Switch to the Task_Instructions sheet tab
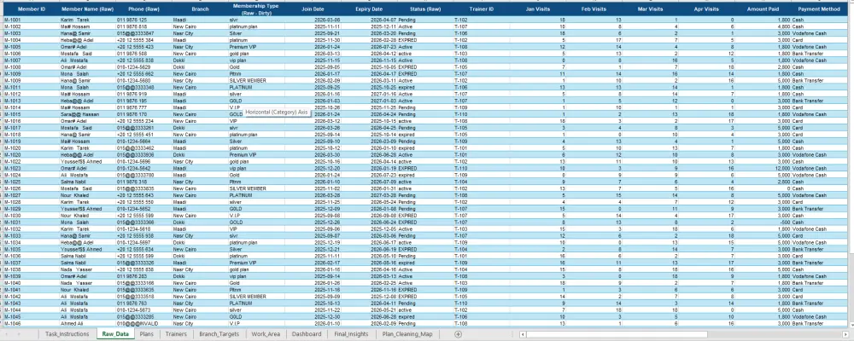The image size is (854, 341). click(67, 334)
